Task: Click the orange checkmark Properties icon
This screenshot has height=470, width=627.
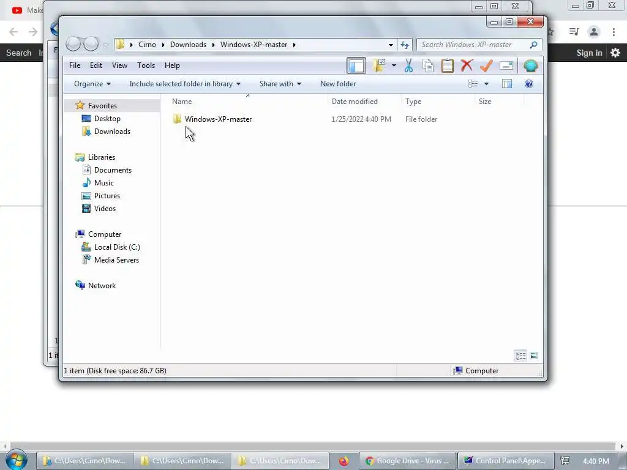Action: 486,65
